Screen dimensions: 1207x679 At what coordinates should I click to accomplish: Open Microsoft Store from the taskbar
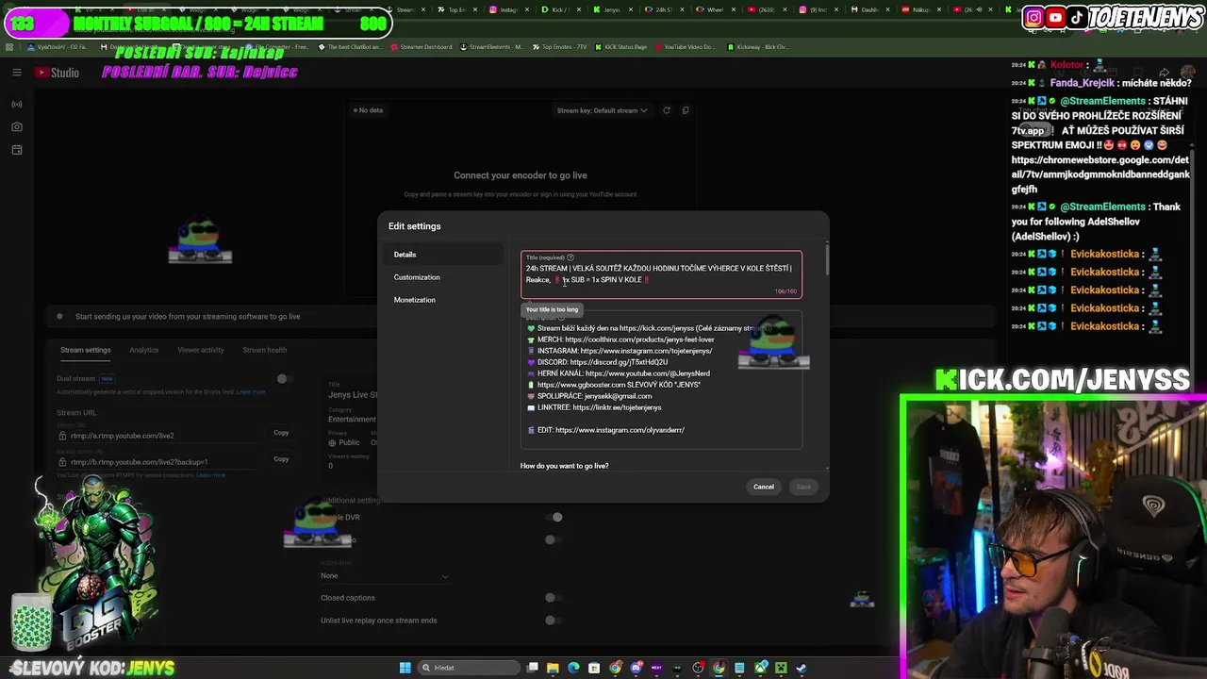tap(594, 668)
